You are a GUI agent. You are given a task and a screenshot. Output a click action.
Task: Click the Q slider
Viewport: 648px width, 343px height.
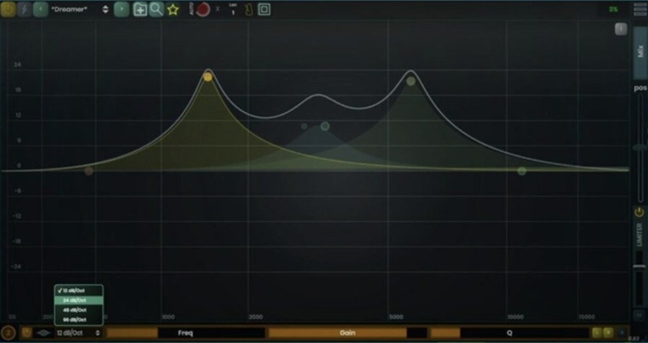(509, 333)
